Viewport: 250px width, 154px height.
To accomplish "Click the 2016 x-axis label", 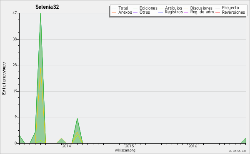I will point(193,146).
